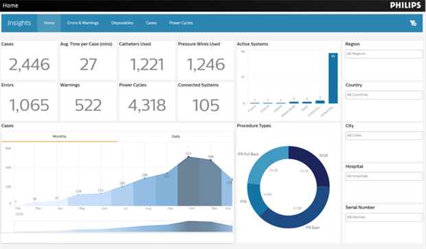Click the June data point 131

point(101,193)
